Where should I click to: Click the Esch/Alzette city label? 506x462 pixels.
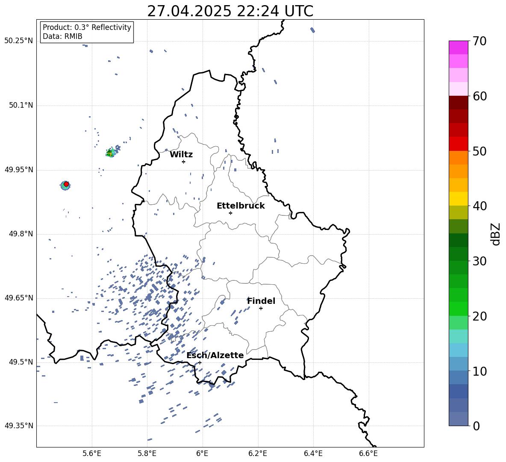click(x=215, y=355)
